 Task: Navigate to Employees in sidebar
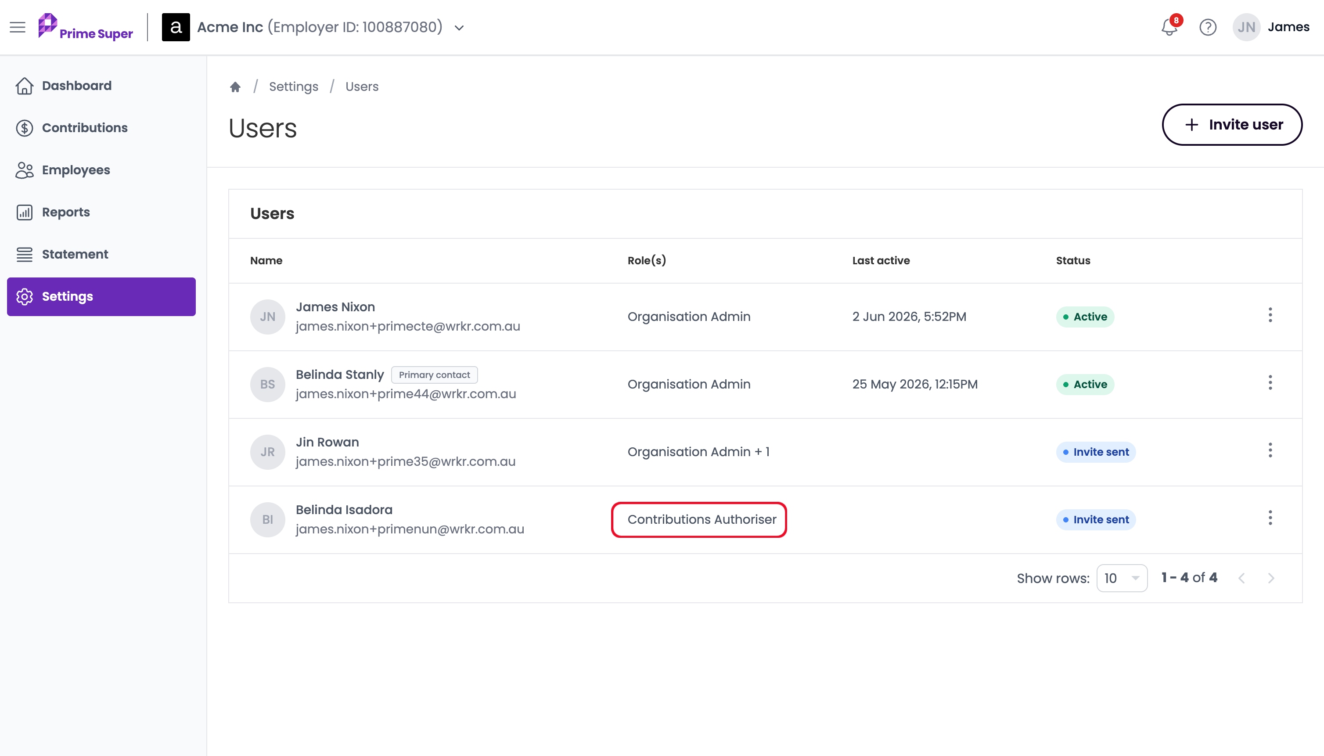pyautogui.click(x=101, y=170)
